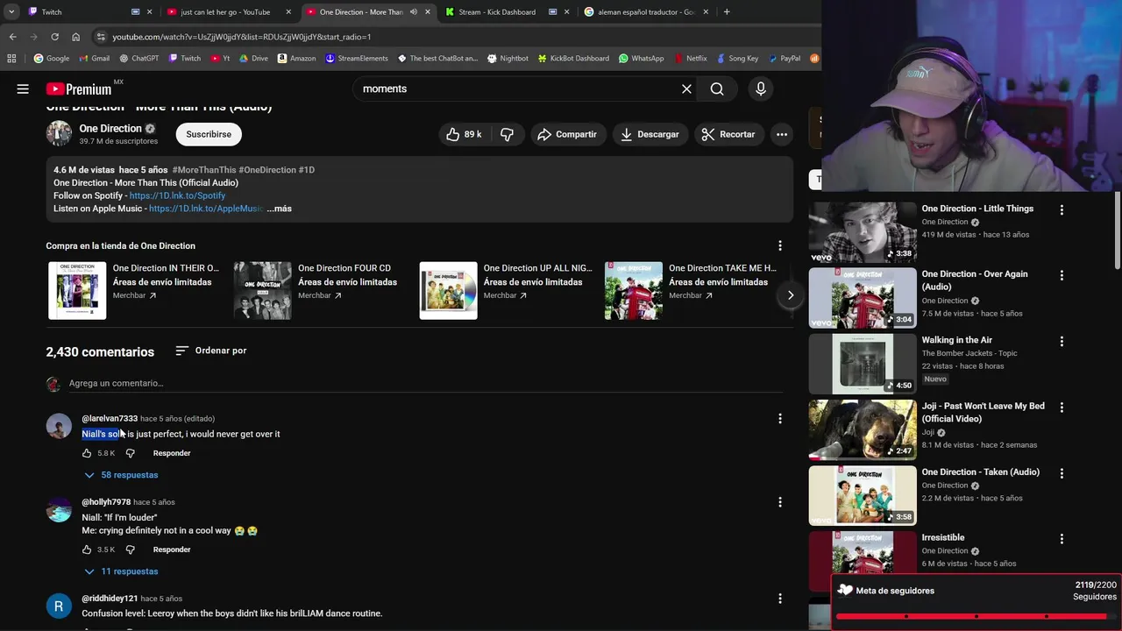This screenshot has width=1122, height=631.
Task: Open One Direction channel avatar
Action: pos(59,133)
